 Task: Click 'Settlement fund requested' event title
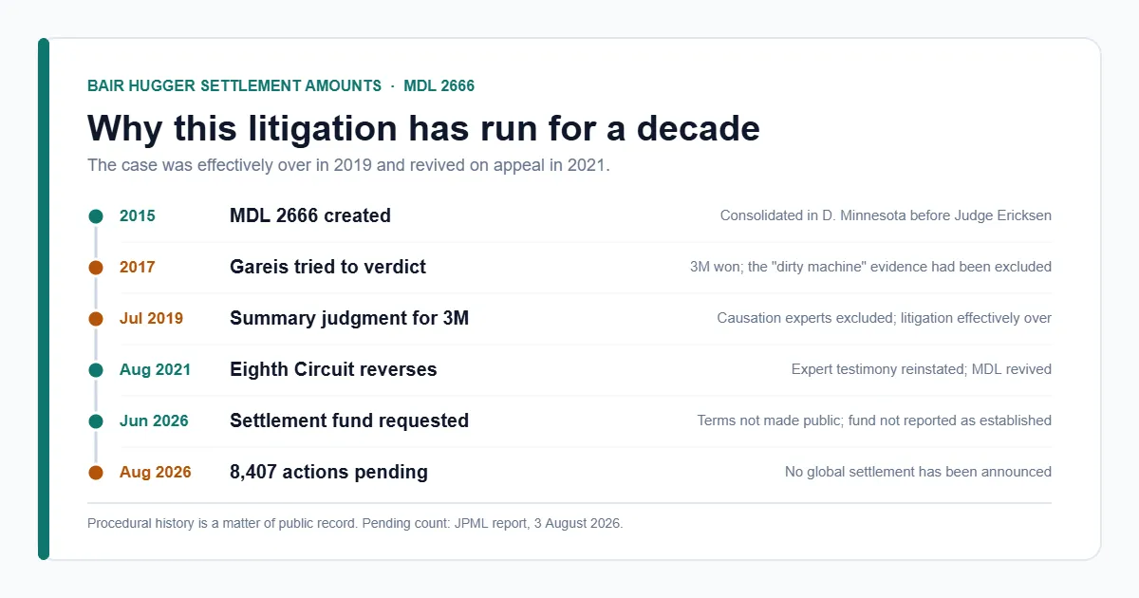[349, 420]
